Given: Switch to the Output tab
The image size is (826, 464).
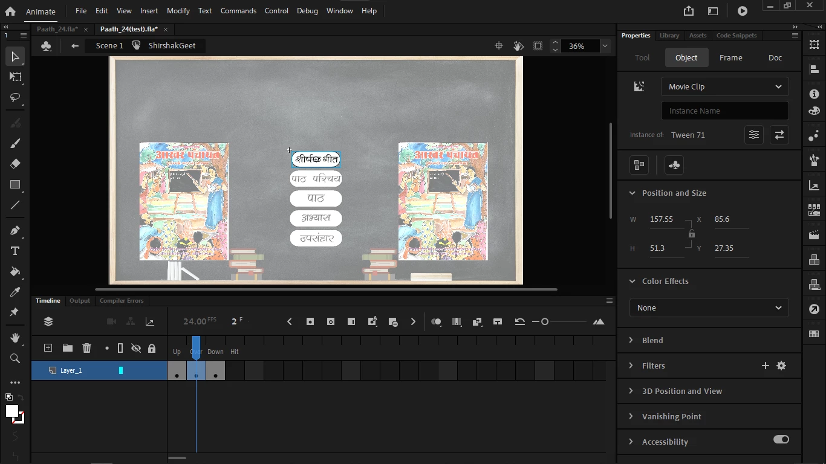Looking at the screenshot, I should [x=80, y=300].
